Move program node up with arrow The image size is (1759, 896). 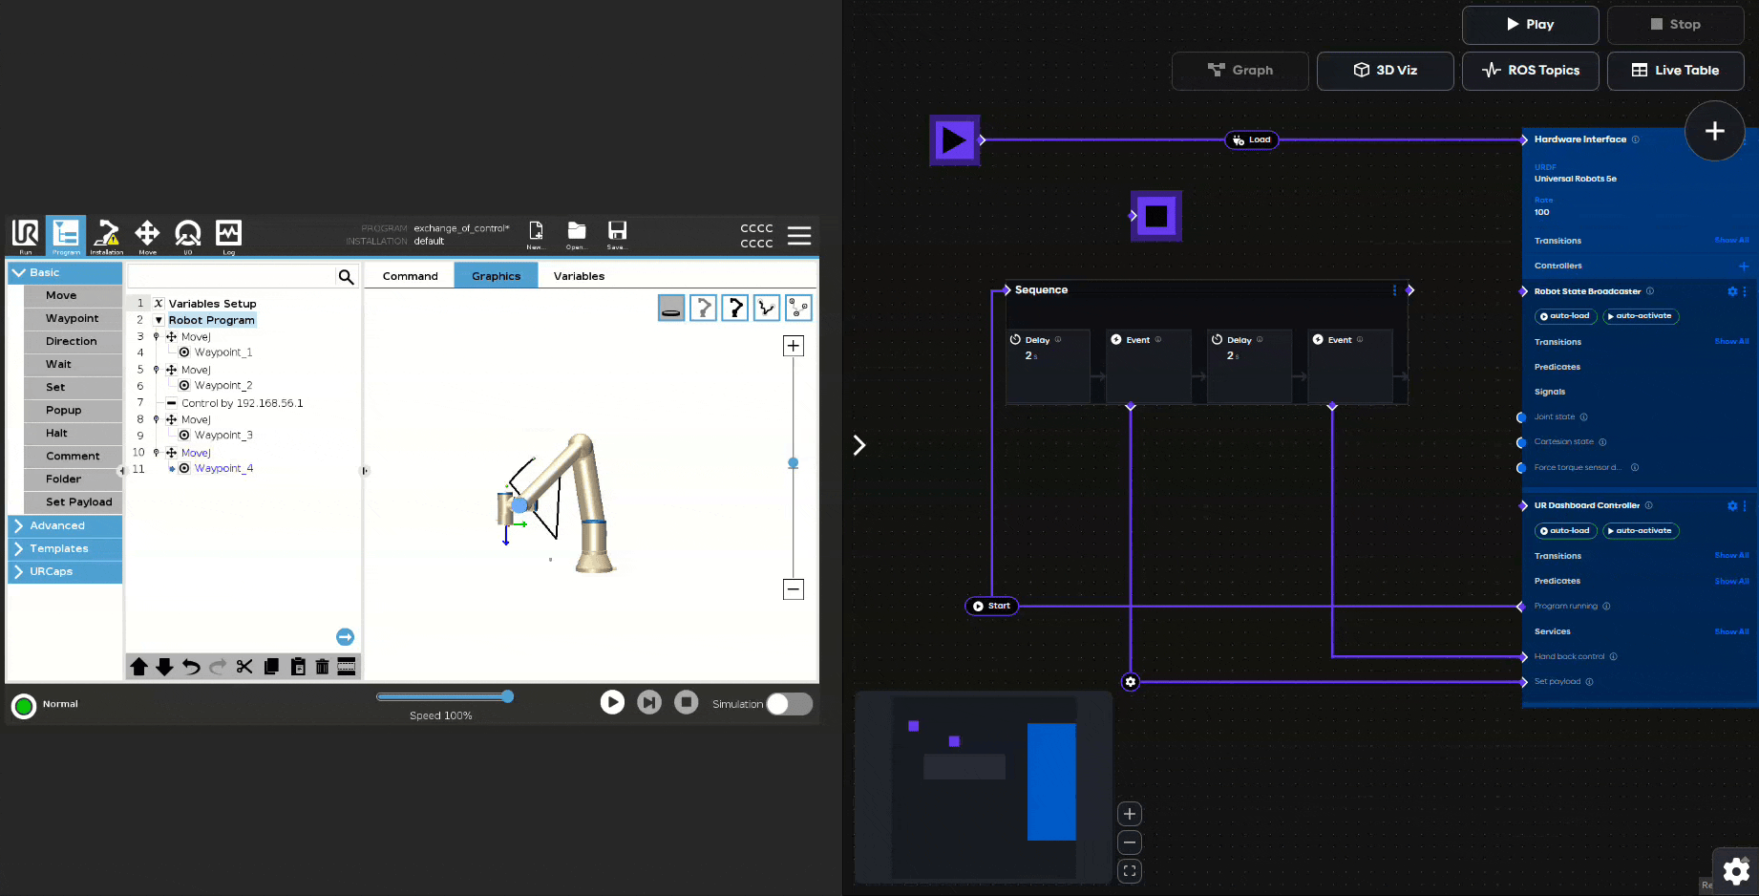[x=139, y=667]
